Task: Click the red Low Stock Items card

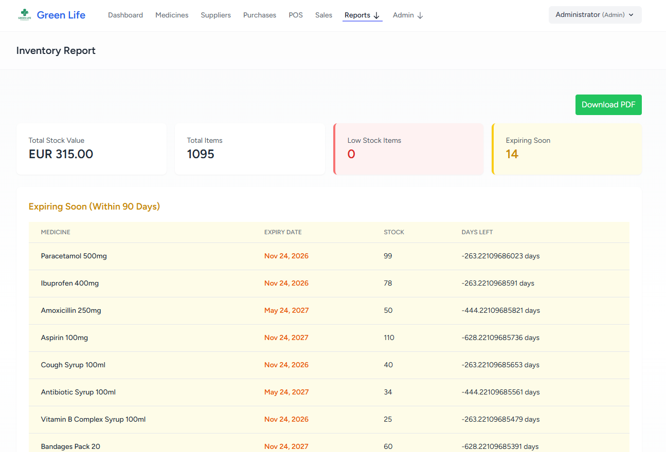Action: [x=409, y=149]
